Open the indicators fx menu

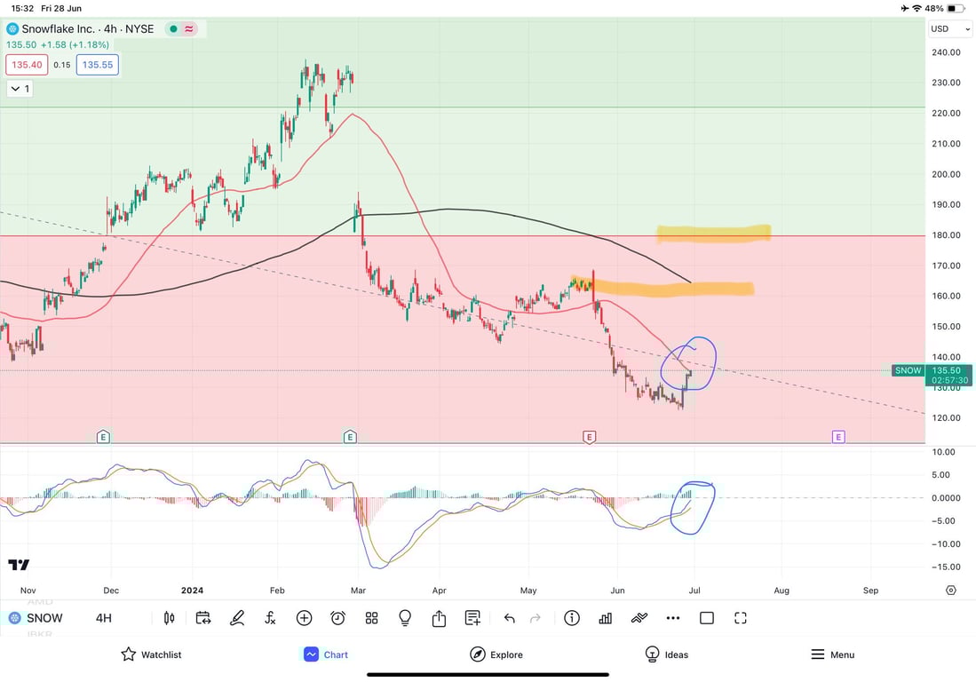(270, 618)
